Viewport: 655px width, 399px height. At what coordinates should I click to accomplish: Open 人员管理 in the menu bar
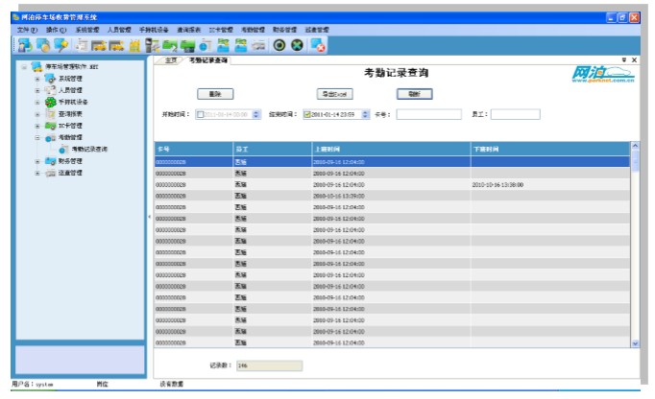coord(119,30)
